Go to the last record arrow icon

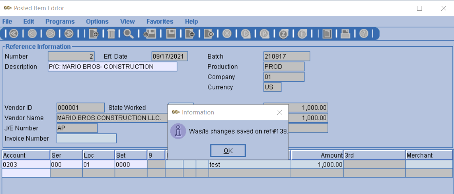point(69,34)
